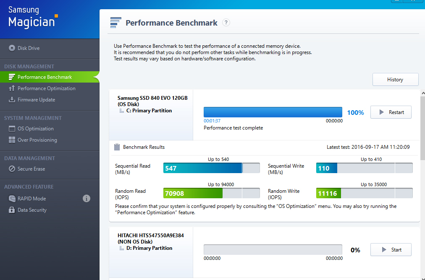Start the HITACHI disk benchmark
This screenshot has height=280, width=425.
click(391, 250)
